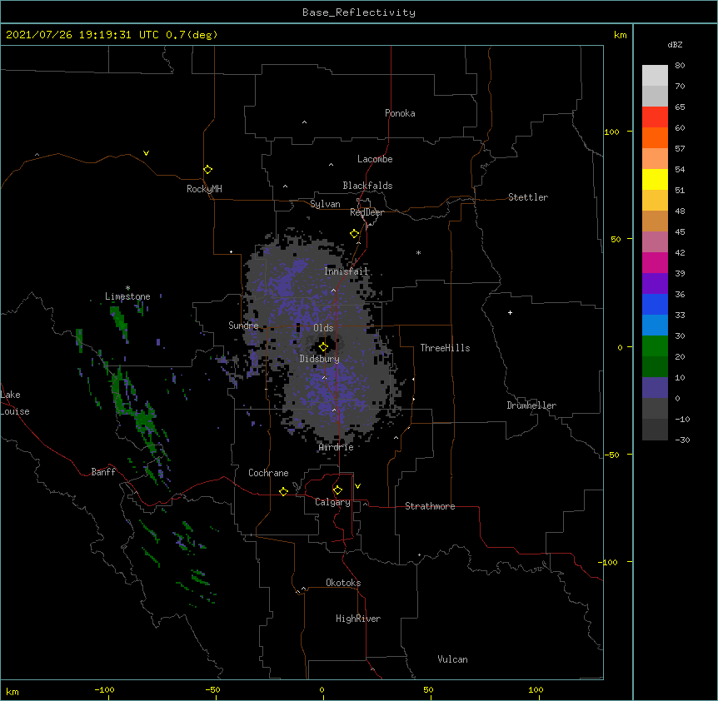The height and width of the screenshot is (701, 718).
Task: Click the Lake Louise label
Action: pyautogui.click(x=15, y=403)
